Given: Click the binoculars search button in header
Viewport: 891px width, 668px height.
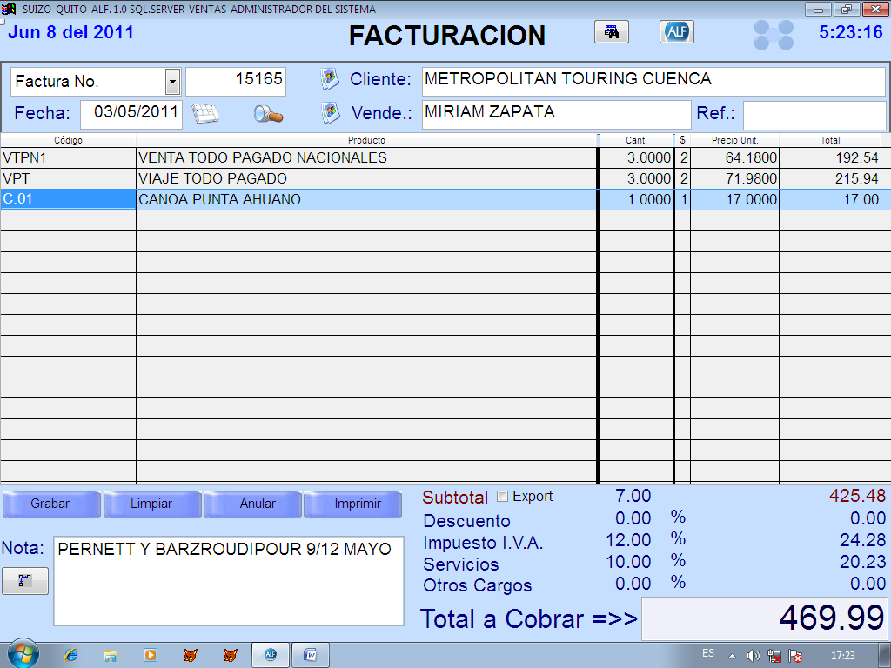Looking at the screenshot, I should [612, 32].
